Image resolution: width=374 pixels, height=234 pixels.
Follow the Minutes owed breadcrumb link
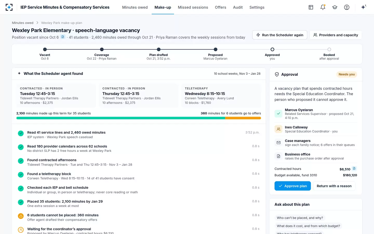coord(23,23)
